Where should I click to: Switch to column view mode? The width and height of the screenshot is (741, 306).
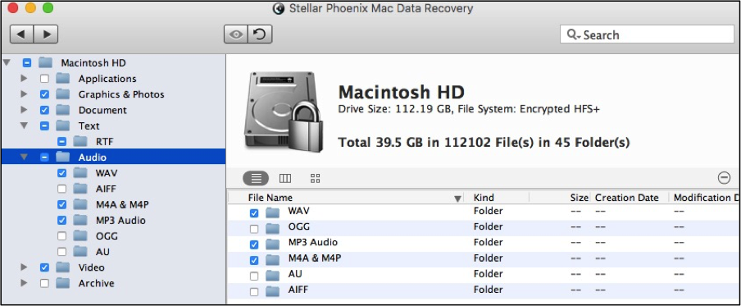[x=285, y=178]
